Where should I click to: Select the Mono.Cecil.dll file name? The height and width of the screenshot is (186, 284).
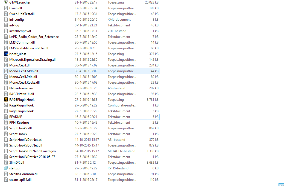tap(20, 65)
